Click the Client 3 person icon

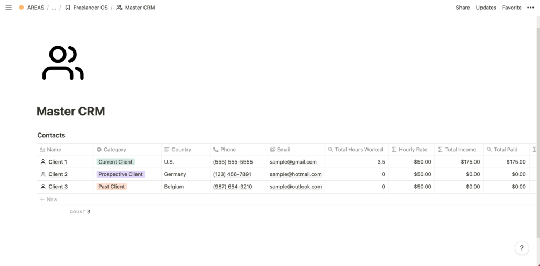[43, 187]
